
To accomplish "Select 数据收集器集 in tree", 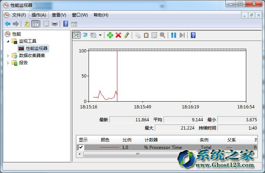I will click(x=32, y=55).
